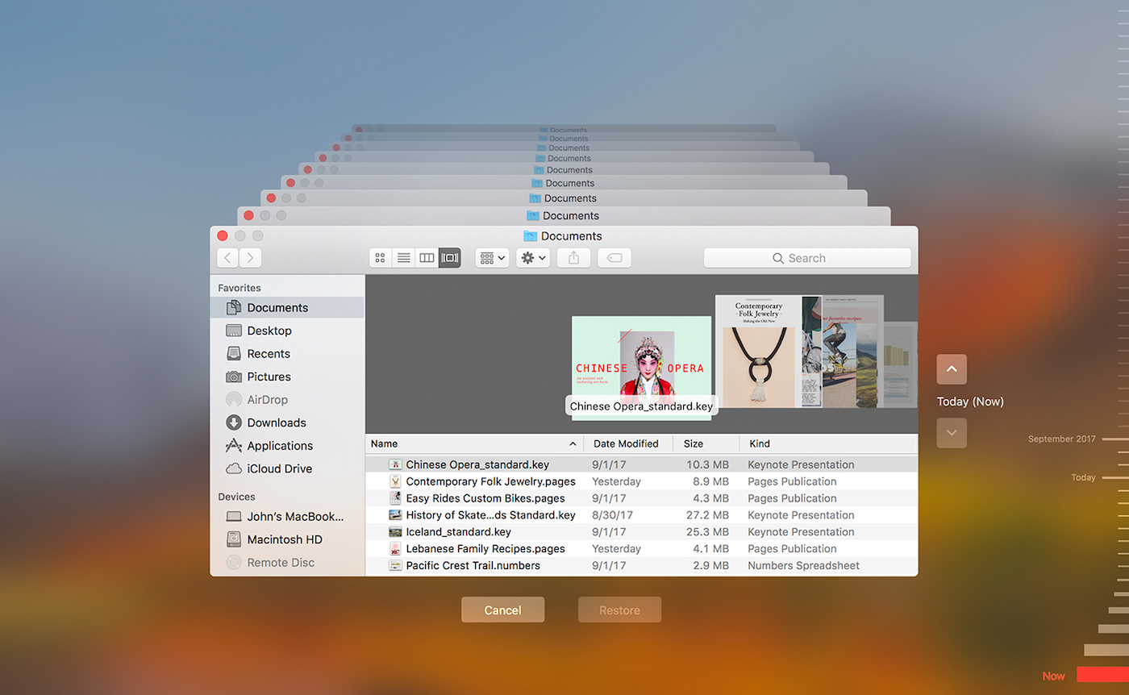Open iCloud Drive in the sidebar
This screenshot has width=1129, height=695.
coord(279,468)
